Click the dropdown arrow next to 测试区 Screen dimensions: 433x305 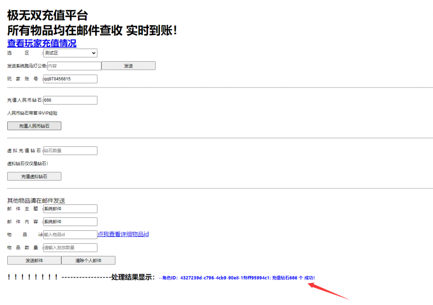94,53
